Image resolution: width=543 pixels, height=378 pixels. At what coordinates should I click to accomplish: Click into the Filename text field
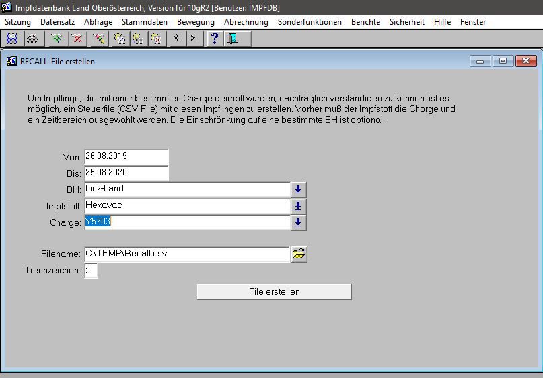point(186,254)
